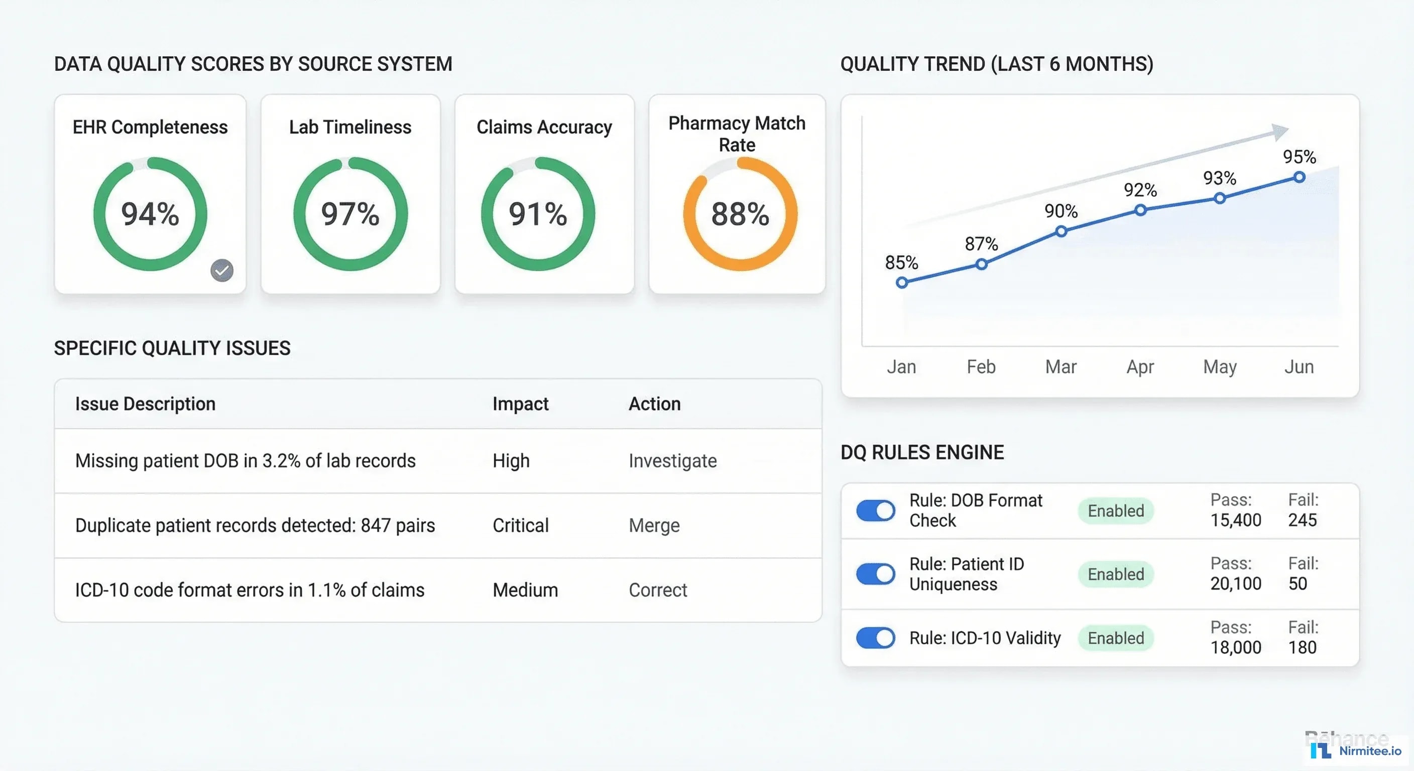Click the Fail value 245
Screen dimensions: 1414x771
coord(1303,520)
